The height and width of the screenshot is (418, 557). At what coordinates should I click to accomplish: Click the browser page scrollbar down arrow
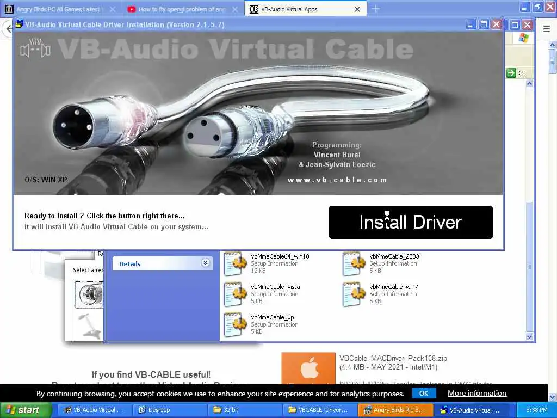click(x=552, y=397)
